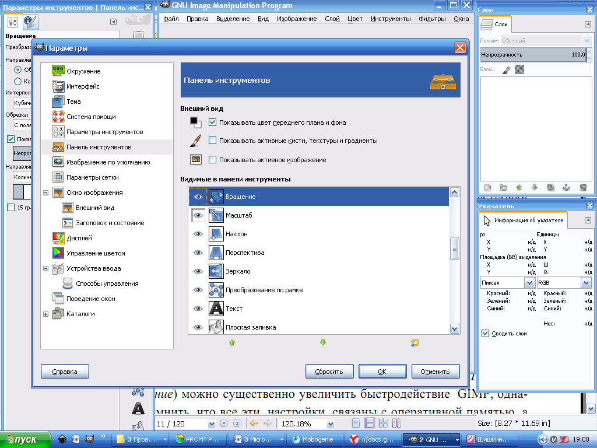Collapse the Устройства ввода tree node
This screenshot has width=597, height=448.
click(x=45, y=268)
